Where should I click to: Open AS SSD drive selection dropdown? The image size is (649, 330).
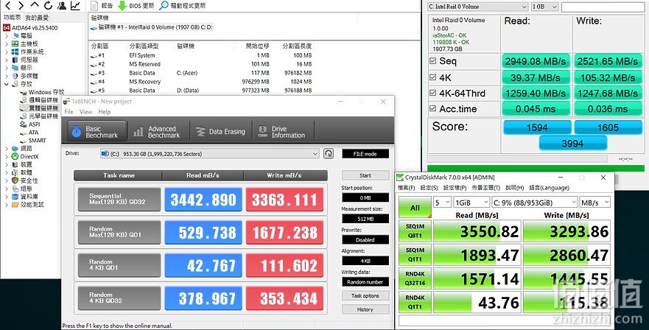(x=477, y=7)
